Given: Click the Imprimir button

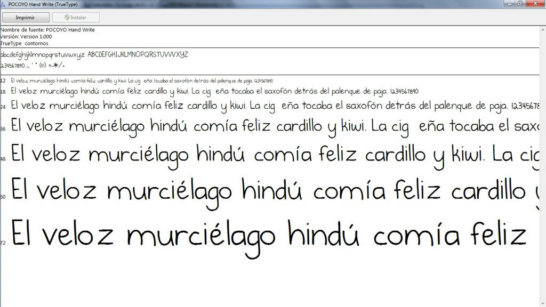Looking at the screenshot, I should (x=26, y=18).
